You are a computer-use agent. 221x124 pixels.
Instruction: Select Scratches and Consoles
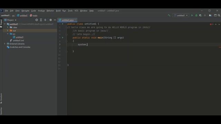click(x=20, y=47)
